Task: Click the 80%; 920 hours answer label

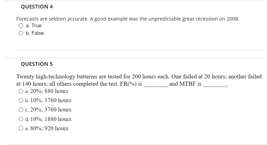Action: click(x=47, y=128)
